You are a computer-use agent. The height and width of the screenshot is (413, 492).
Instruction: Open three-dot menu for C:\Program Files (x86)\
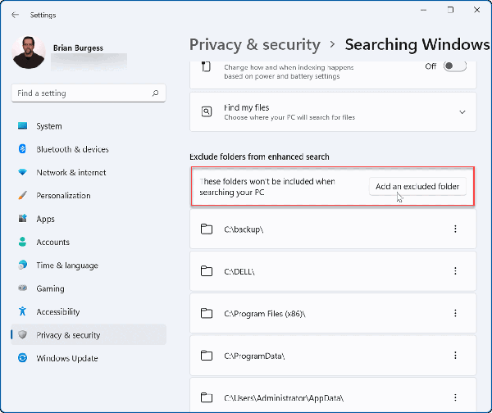455,313
